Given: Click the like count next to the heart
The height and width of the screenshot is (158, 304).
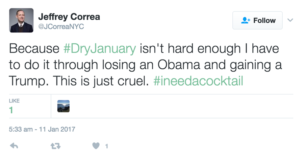Looking at the screenshot, I should 106,146.
